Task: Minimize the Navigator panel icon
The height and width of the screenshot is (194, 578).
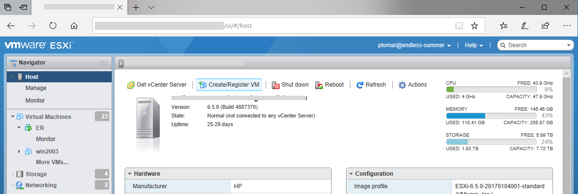Action: tap(103, 63)
